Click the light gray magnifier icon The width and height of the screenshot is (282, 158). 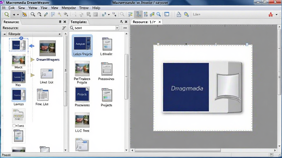pyautogui.click(x=122, y=15)
